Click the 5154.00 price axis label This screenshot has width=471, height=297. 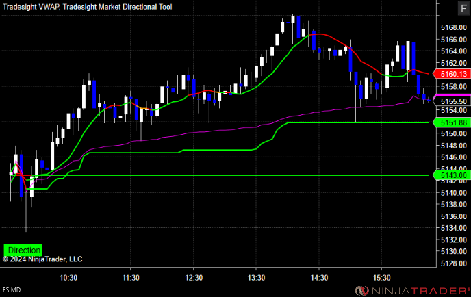coord(454,110)
